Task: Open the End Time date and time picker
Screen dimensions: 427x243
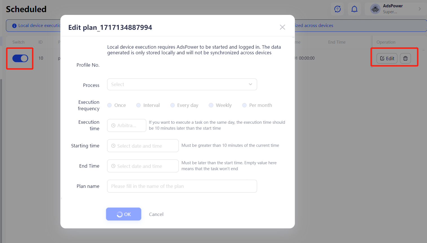Action: (x=143, y=166)
